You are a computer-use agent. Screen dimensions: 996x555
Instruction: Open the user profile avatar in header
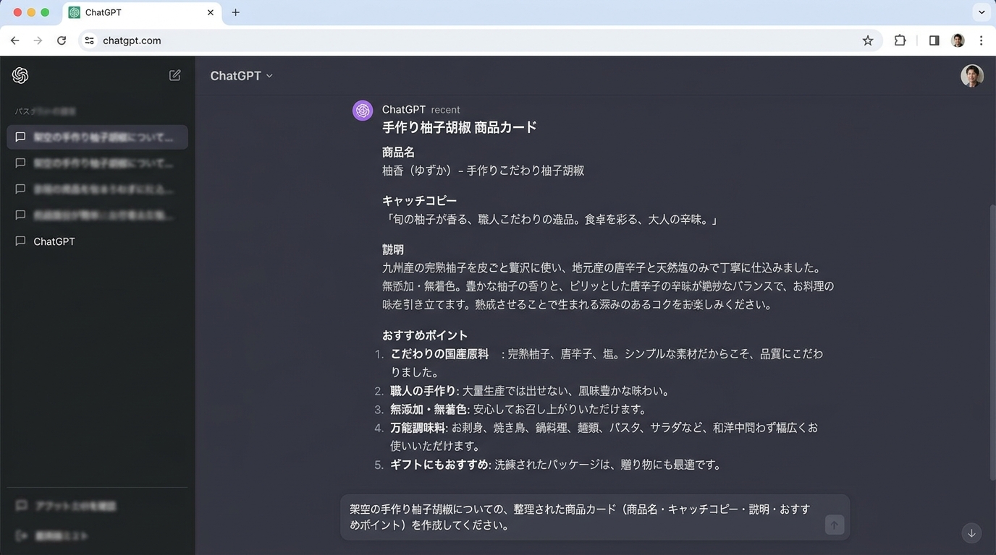971,76
